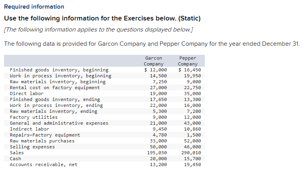
Task: Click the 'Accounts receivable, net' label
Action: tap(44, 165)
